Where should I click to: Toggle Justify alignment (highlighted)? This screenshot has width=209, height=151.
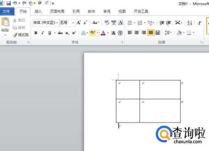151,33
